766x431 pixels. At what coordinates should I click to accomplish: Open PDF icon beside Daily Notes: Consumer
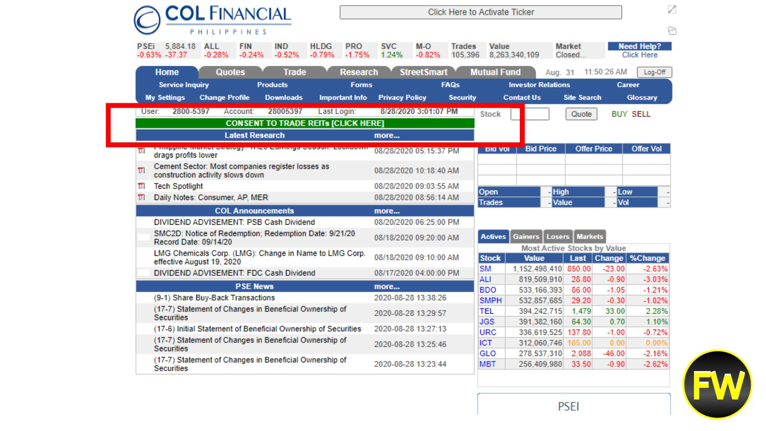pos(141,197)
